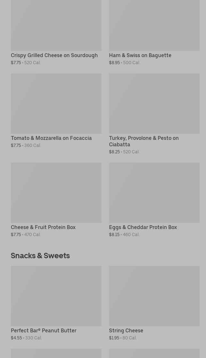Click the $1.95 String Cheese price
This screenshot has width=206, height=358.
point(114,338)
